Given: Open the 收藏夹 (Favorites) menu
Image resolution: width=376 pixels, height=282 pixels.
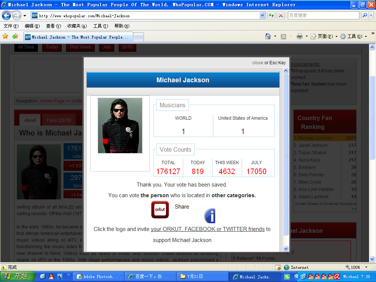Looking at the screenshot, I should click(77, 26).
